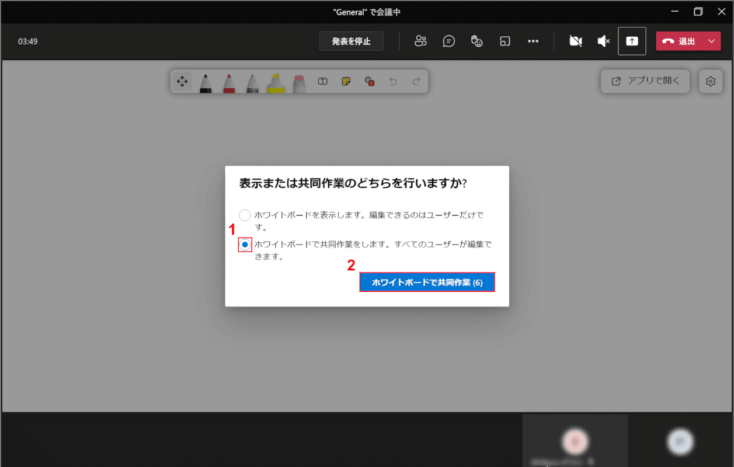Click the share content tray icon
Viewport: 734px width, 467px height.
pyautogui.click(x=632, y=41)
